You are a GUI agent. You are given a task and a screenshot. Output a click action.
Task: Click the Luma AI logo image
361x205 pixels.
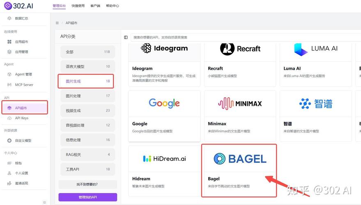(316, 49)
